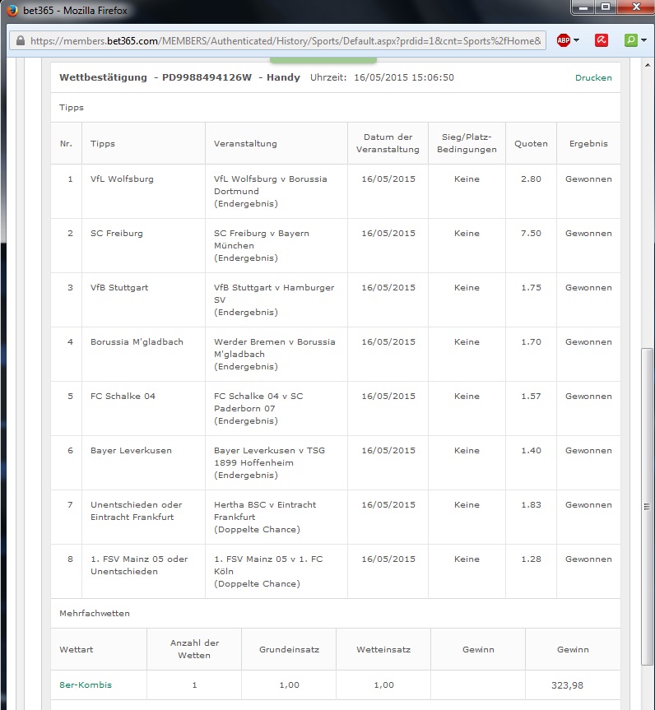Click Werder Bremen v Borussia M'gladbach event
The width and height of the screenshot is (655, 710).
pyautogui.click(x=275, y=354)
